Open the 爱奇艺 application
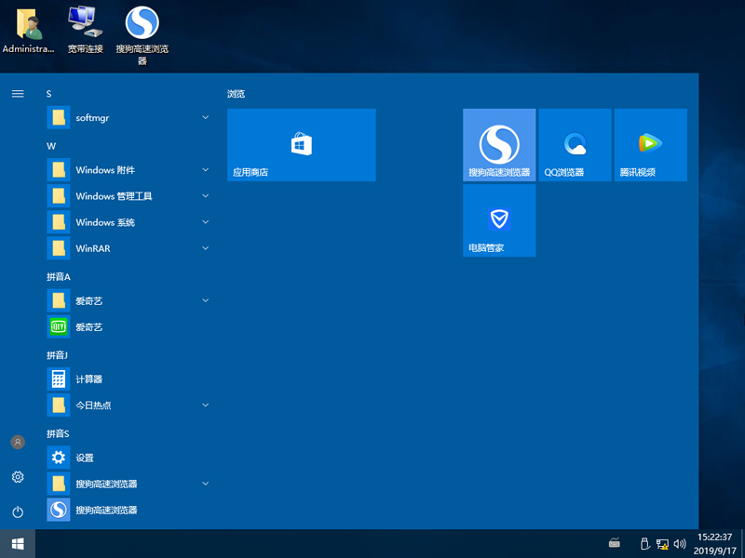The width and height of the screenshot is (745, 558). pos(102,326)
